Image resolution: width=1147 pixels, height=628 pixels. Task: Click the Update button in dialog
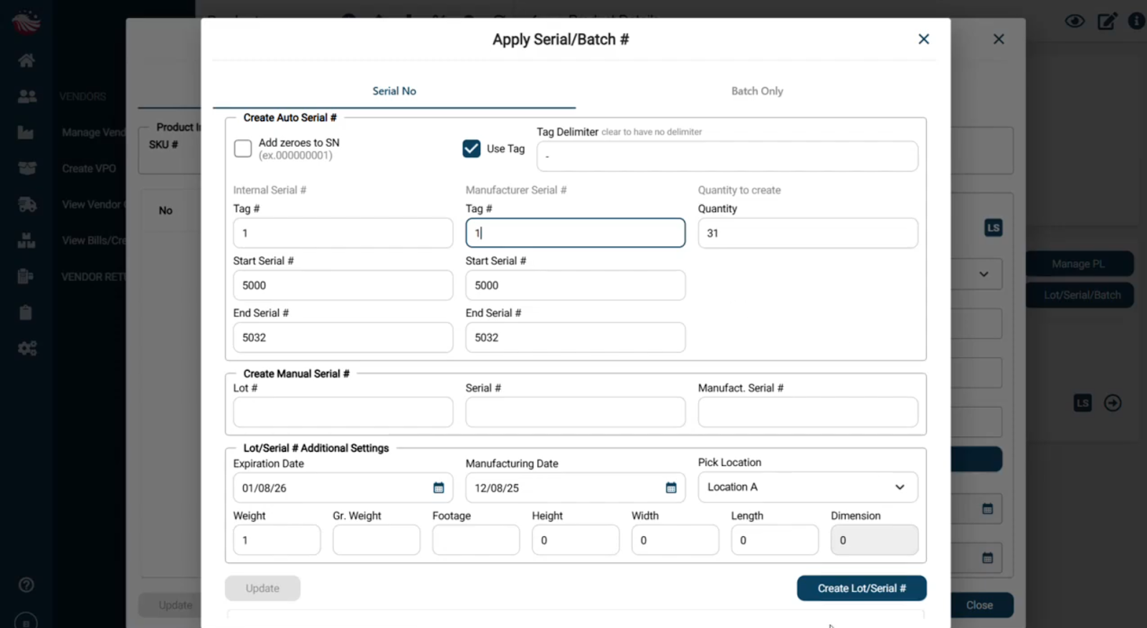point(262,589)
